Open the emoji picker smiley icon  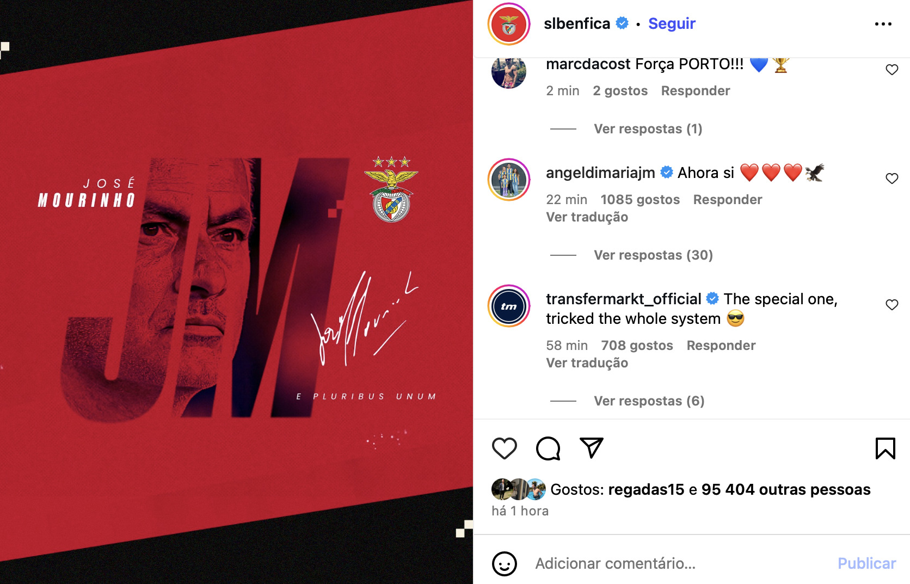click(x=504, y=563)
